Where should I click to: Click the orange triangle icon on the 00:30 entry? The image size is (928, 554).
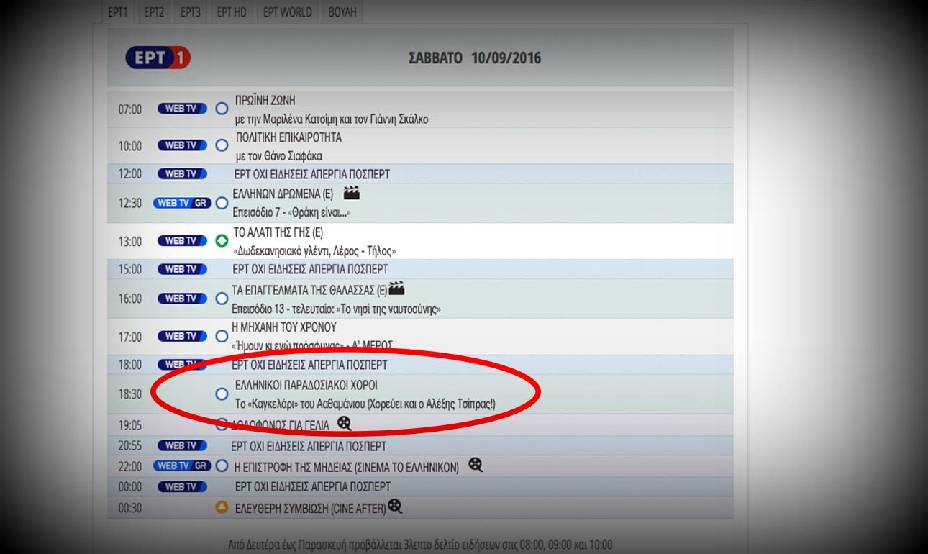(x=222, y=507)
